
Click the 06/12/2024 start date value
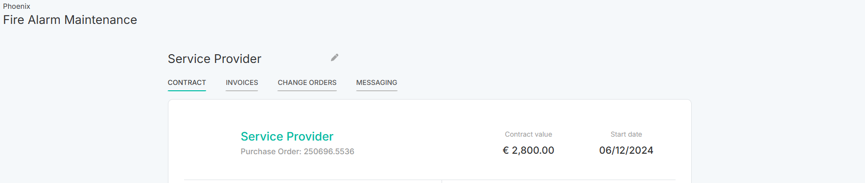[626, 150]
